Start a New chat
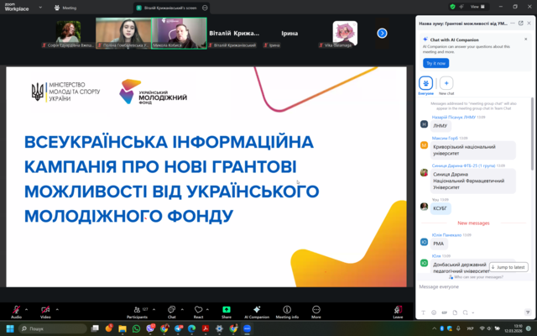The width and height of the screenshot is (537, 336). pyautogui.click(x=446, y=83)
